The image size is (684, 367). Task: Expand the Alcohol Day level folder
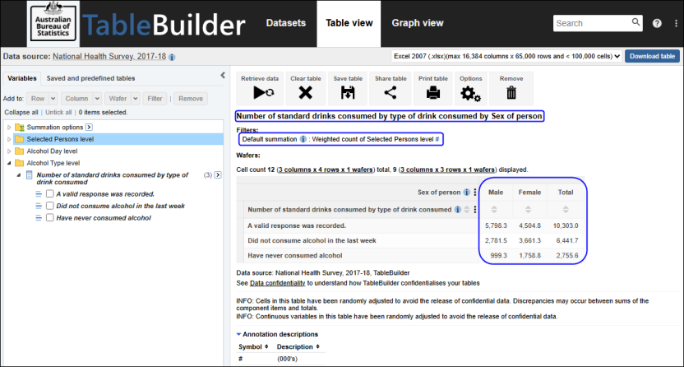[9, 151]
